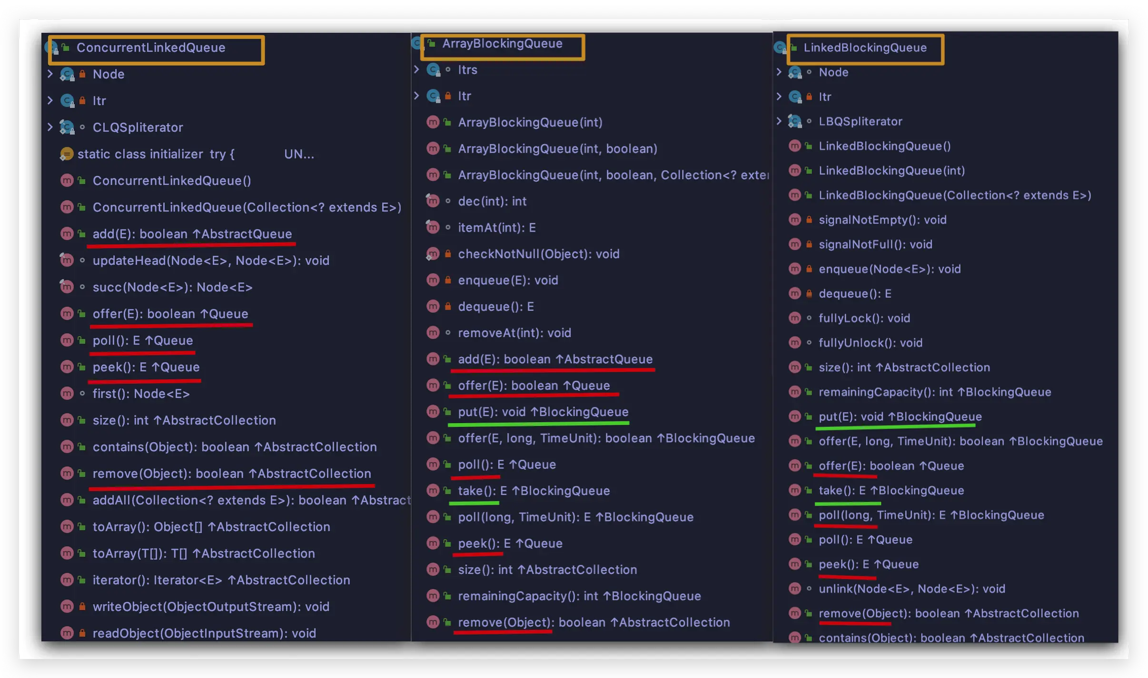Click the lock icon beside signalNotFull(): void
Viewport: 1148px width, 678px height.
809,244
